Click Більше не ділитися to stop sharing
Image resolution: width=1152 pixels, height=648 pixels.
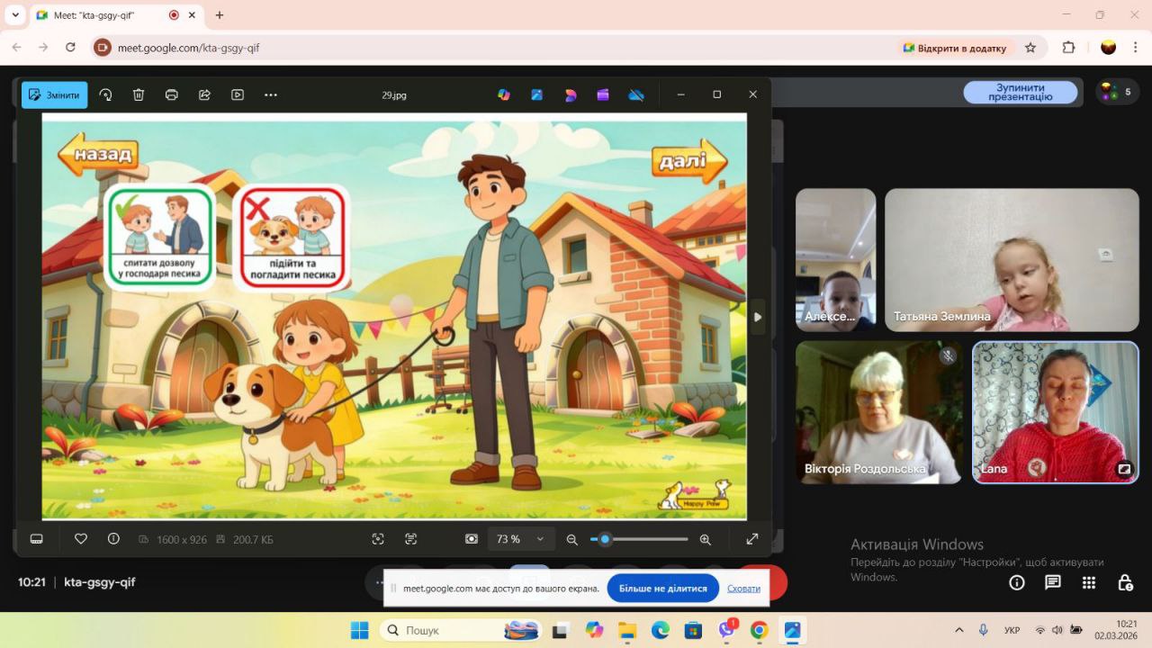coord(662,589)
